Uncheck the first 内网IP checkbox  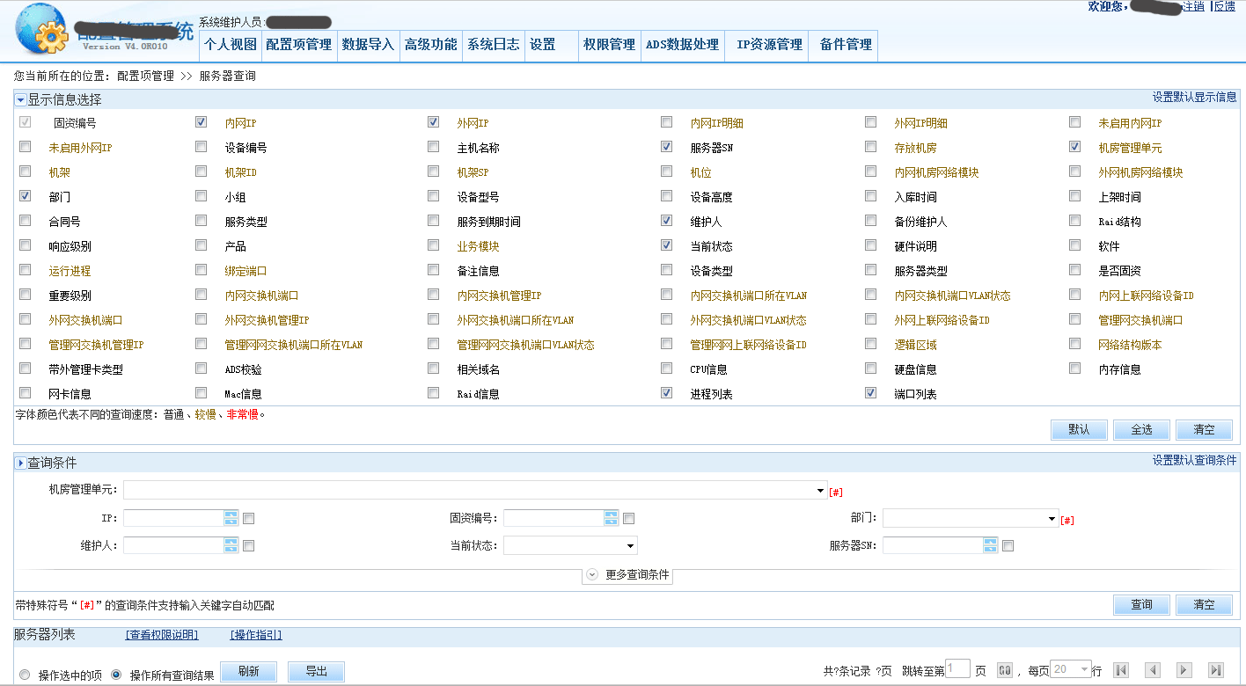point(201,122)
